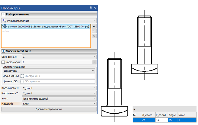Click the Y_coord column header

click(161, 115)
